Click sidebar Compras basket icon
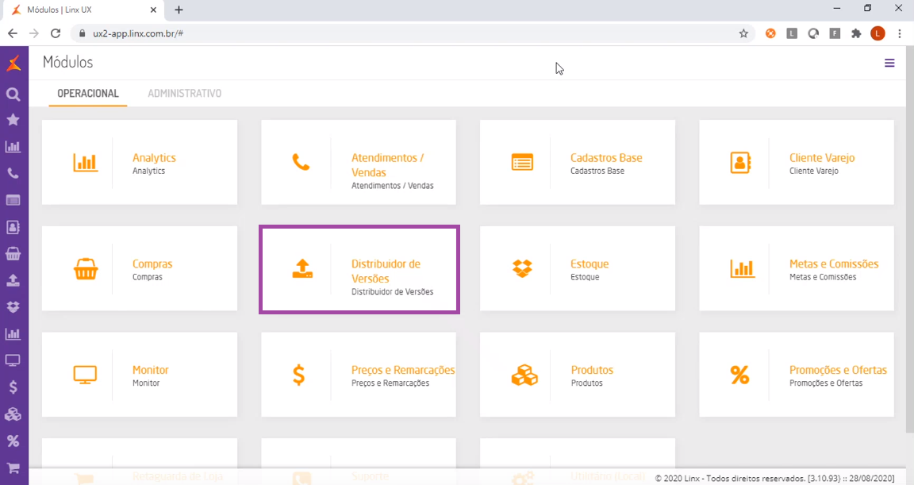Screen dimensions: 914x485 click(x=13, y=253)
